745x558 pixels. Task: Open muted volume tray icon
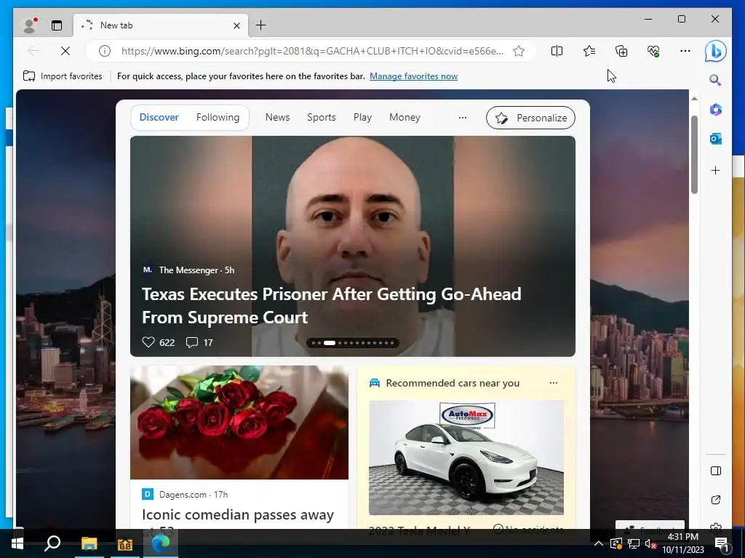650,543
